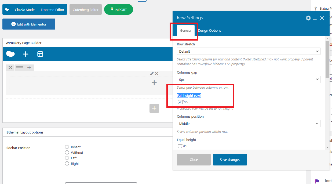Screen dimensions: 332x184
Task: Switch to the General tab
Action: coord(186,30)
